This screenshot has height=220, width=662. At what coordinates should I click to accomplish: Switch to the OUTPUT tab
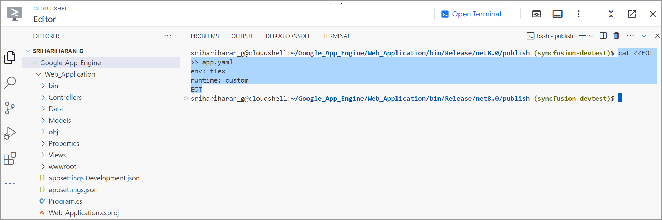click(x=242, y=36)
